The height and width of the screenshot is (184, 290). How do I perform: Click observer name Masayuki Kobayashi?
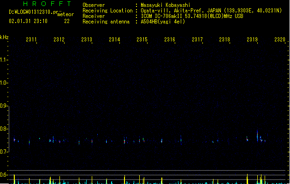[166, 5]
